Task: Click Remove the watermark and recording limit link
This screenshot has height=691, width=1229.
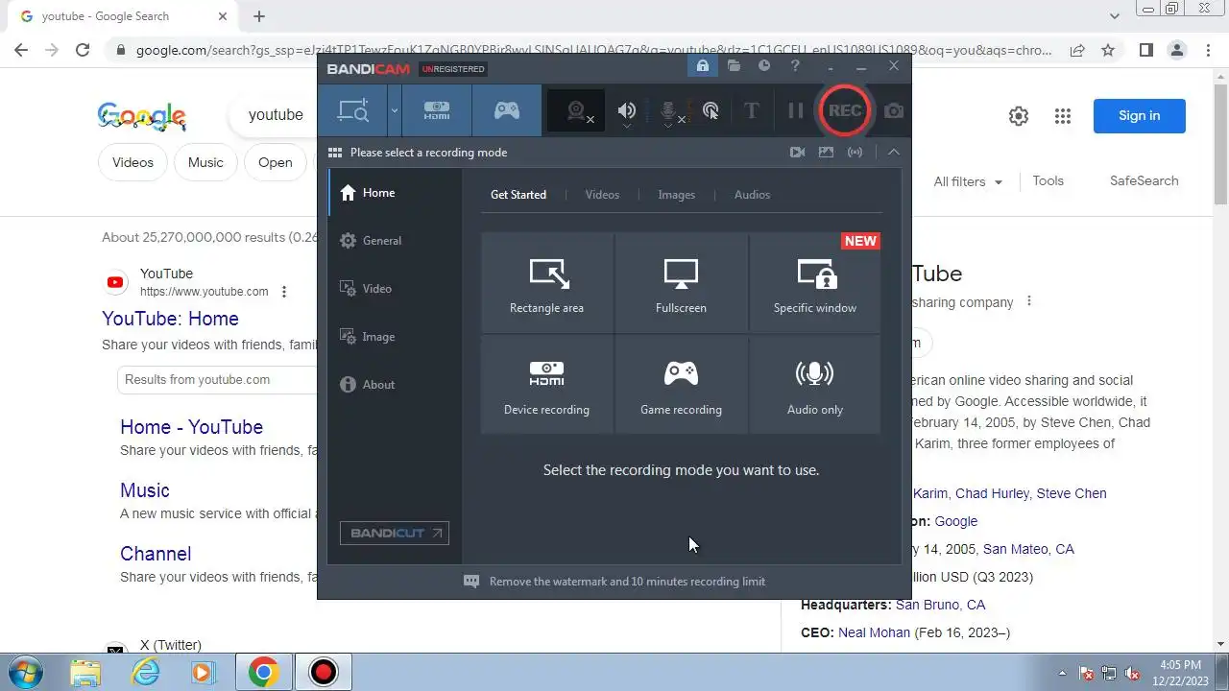Action: pos(627,582)
